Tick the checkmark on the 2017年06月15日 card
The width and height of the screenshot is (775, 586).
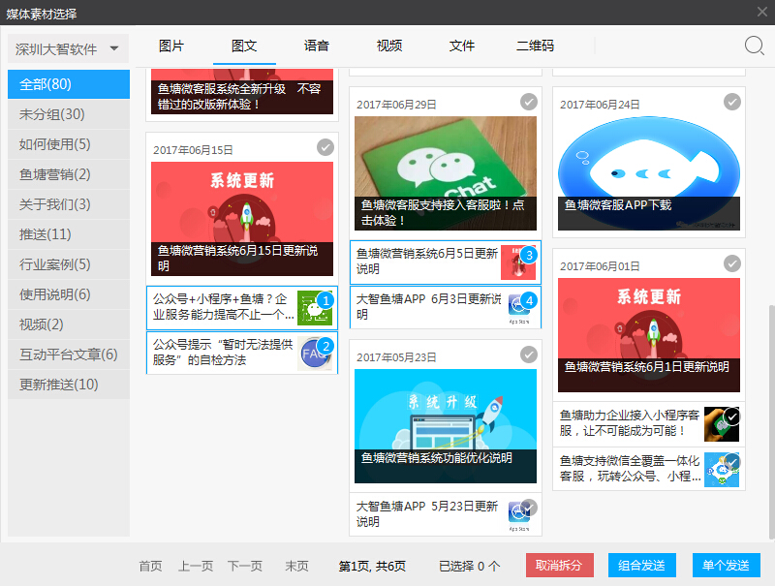(325, 147)
